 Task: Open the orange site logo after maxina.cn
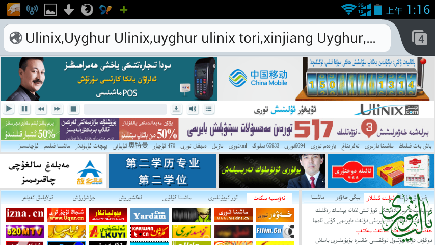point(275,215)
